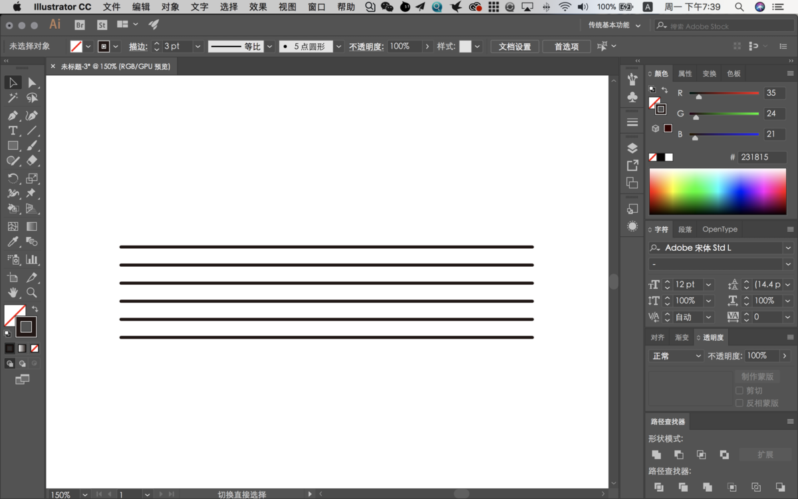Select the Blend tool
Viewport: 798px width, 499px height.
31,242
